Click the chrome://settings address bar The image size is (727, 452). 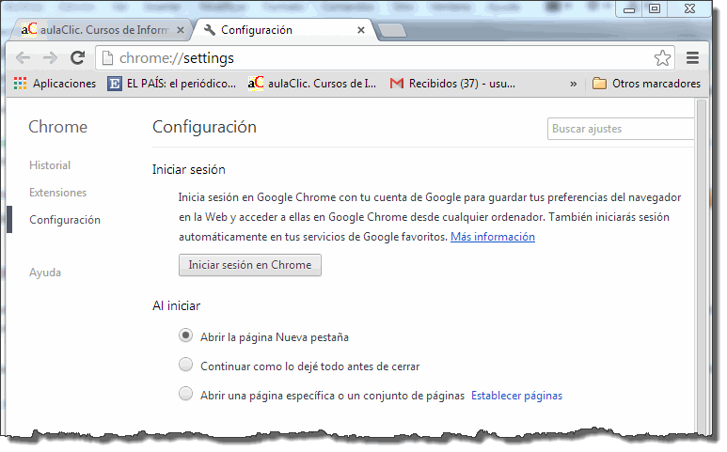point(385,58)
